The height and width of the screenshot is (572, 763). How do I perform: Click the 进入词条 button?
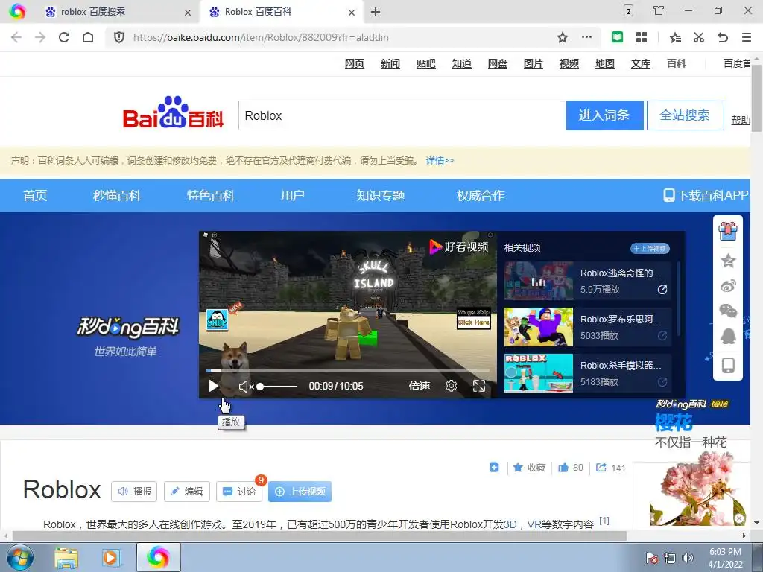coord(604,115)
